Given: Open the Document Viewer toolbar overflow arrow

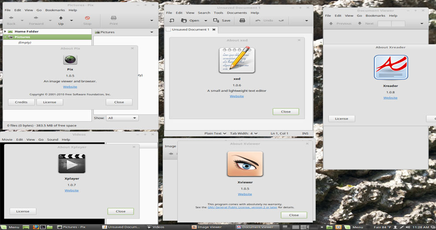Looking at the screenshot, I should 422,24.
